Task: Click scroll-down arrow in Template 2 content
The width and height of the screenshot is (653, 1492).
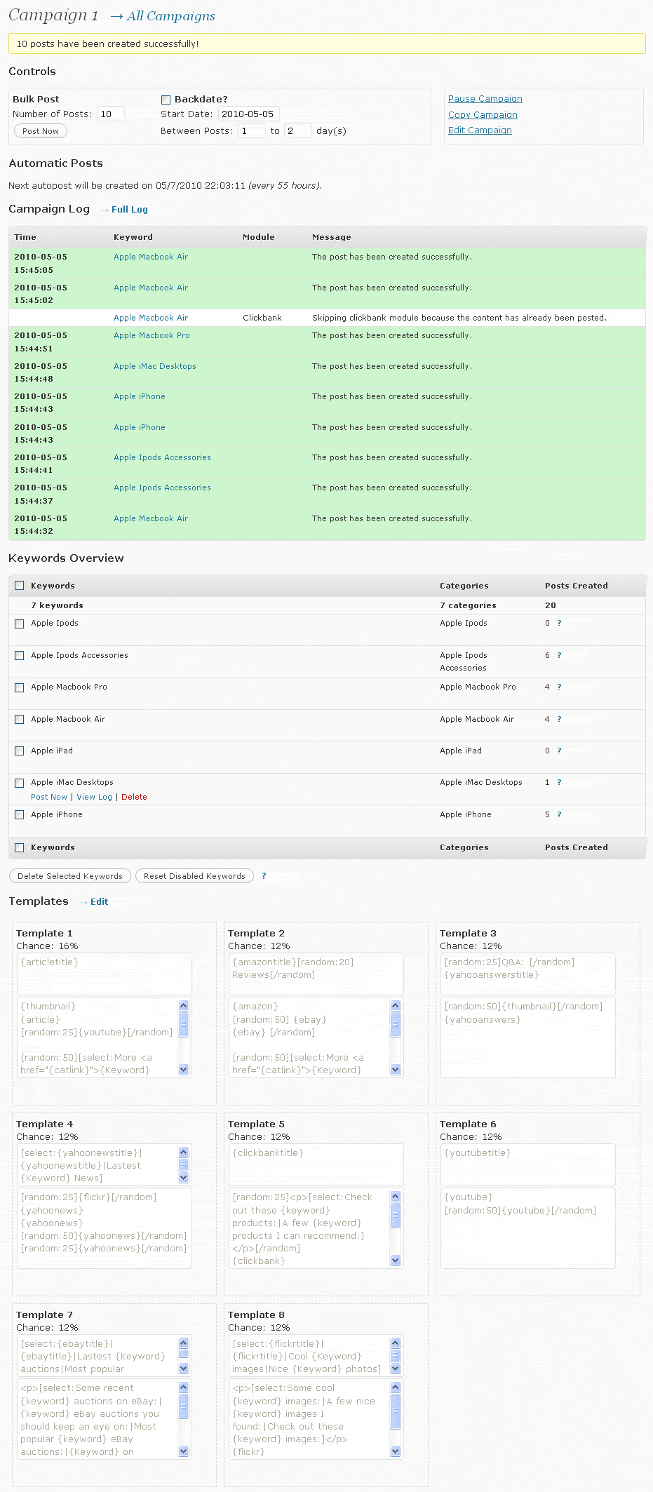Action: (396, 1070)
